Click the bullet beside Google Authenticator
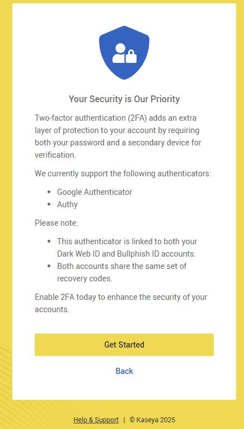 pos(49,192)
